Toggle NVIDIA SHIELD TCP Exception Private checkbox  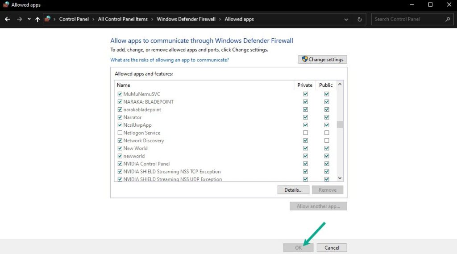click(x=305, y=171)
